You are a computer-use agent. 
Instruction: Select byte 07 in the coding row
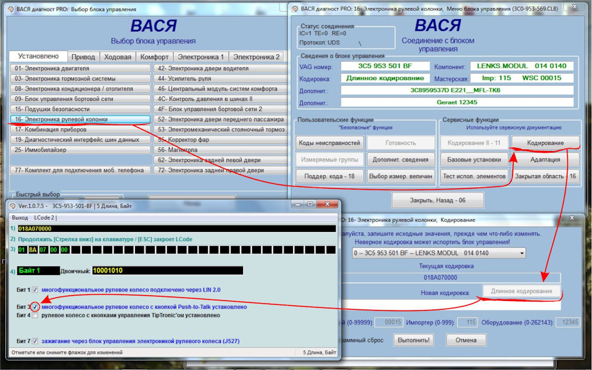tap(43, 250)
